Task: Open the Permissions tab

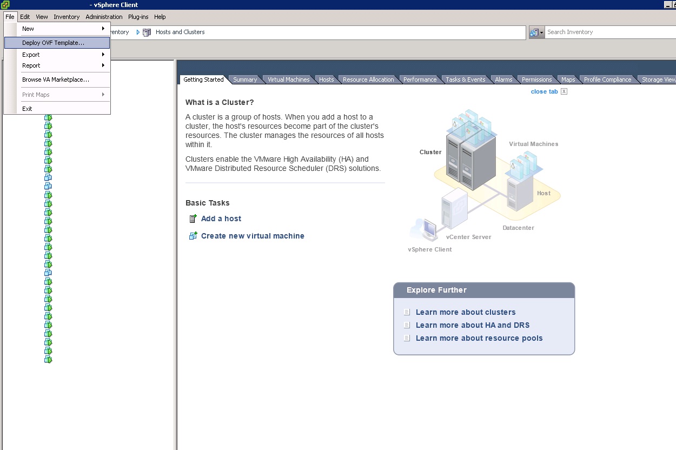Action: (536, 80)
